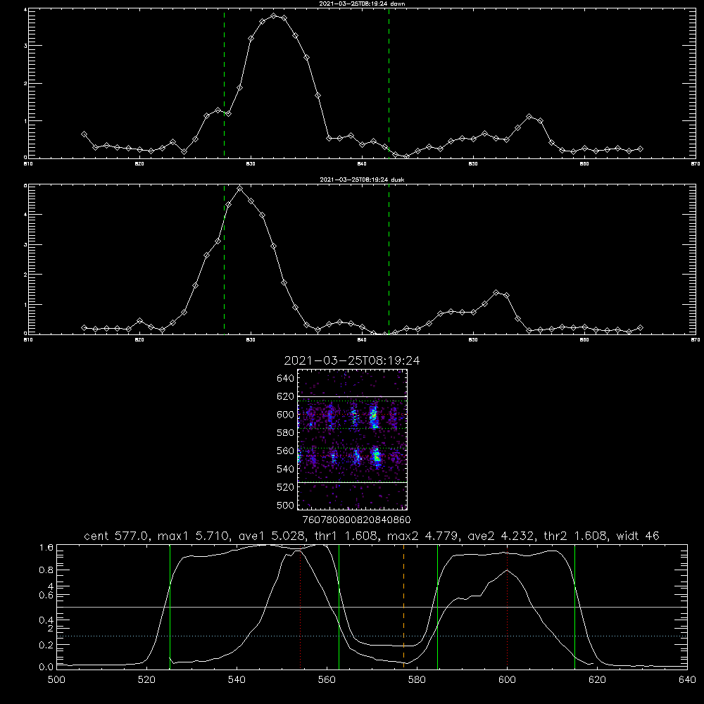Click the green vertical line near 563 in bottom plot
Image resolution: width=704 pixels, height=704 pixels.
(339, 606)
